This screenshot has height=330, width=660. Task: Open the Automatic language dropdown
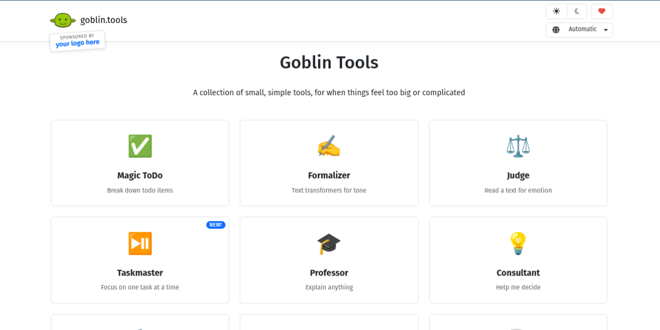pos(579,30)
